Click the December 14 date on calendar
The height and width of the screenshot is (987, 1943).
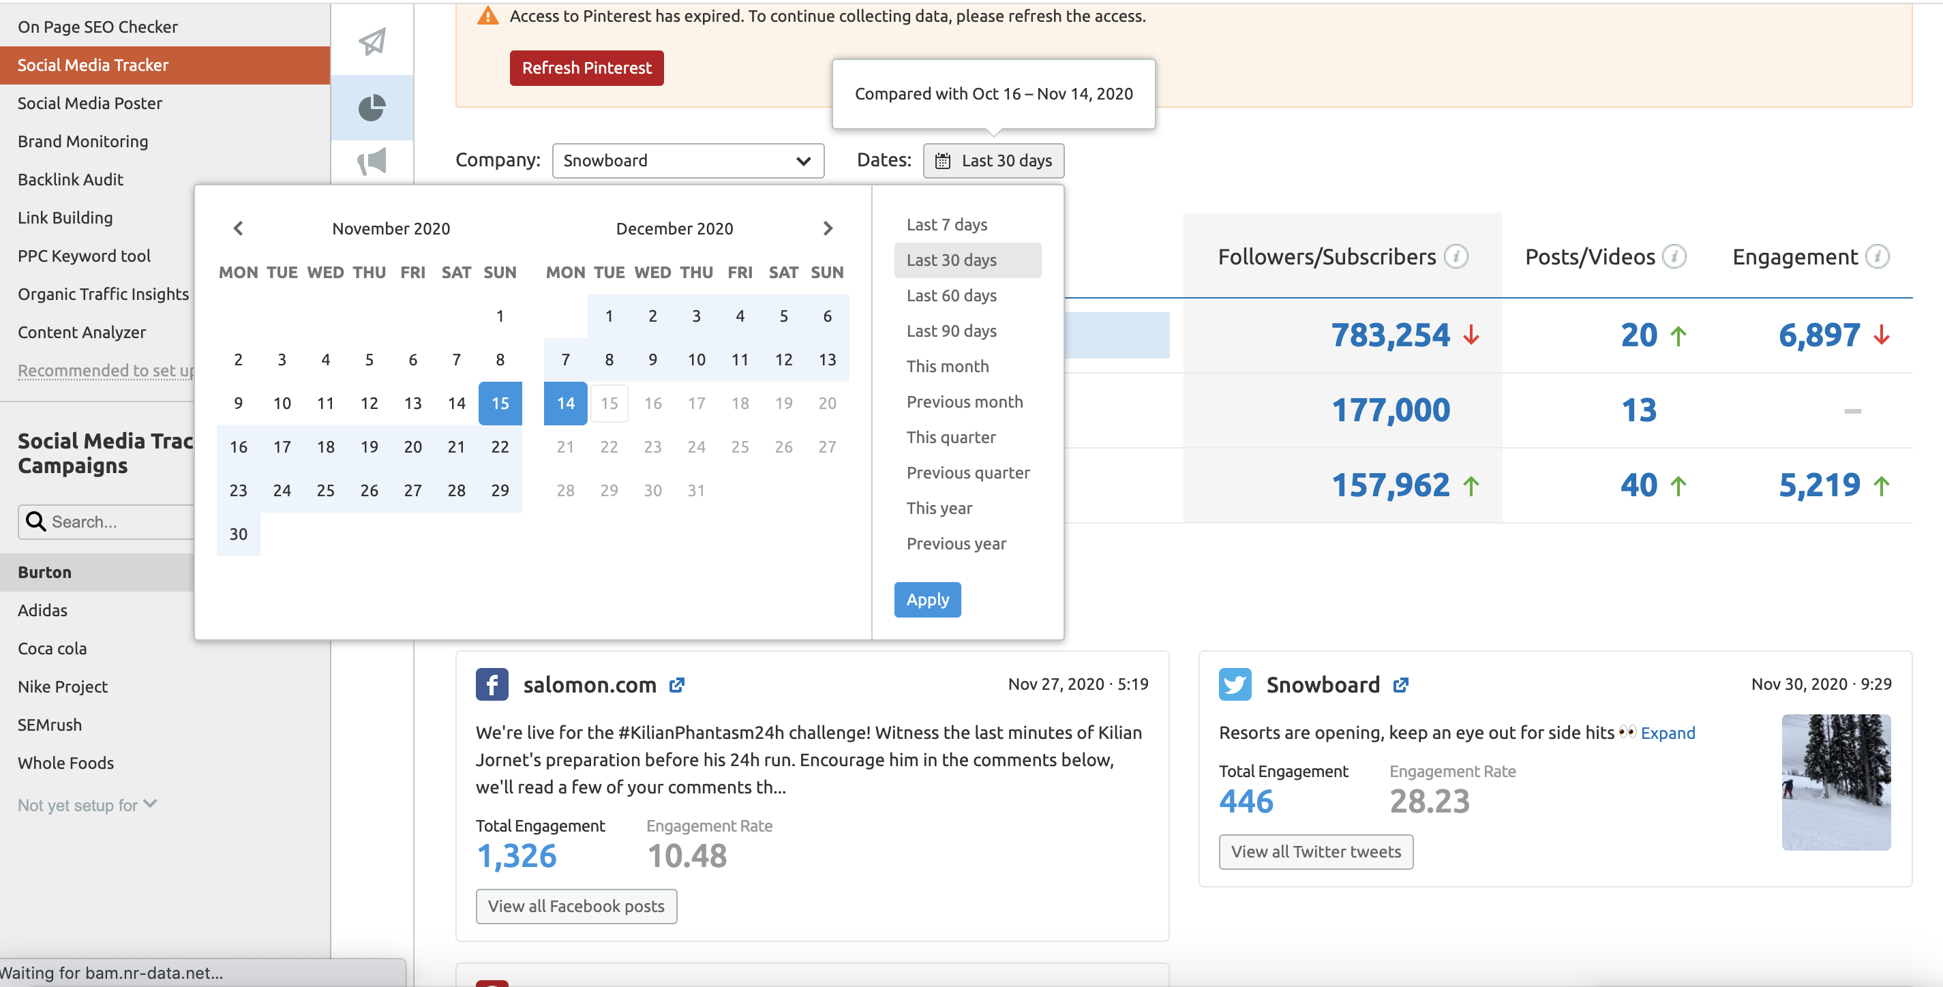565,403
